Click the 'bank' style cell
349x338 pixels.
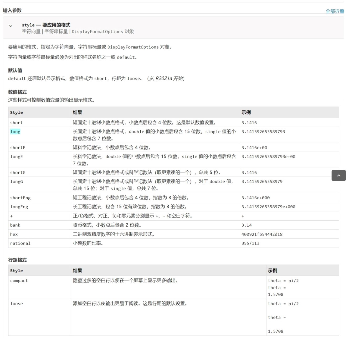[x=15, y=225]
